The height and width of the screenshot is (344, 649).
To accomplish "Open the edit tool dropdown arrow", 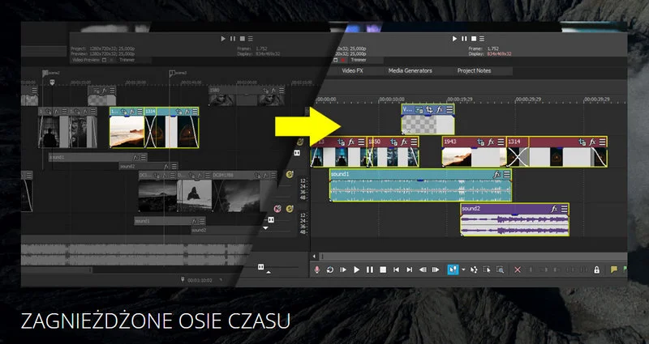I will [462, 270].
